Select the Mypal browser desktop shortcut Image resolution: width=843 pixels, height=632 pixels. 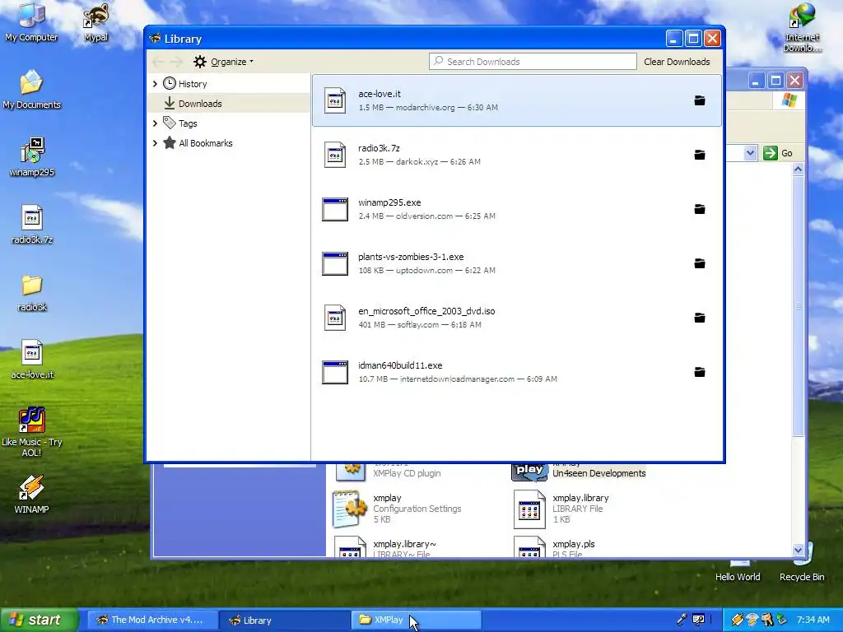[96, 21]
